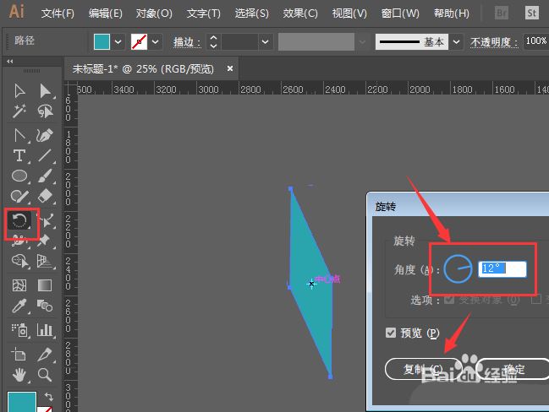
Task: Open the 不透明度 opacity panel link
Action: [494, 42]
